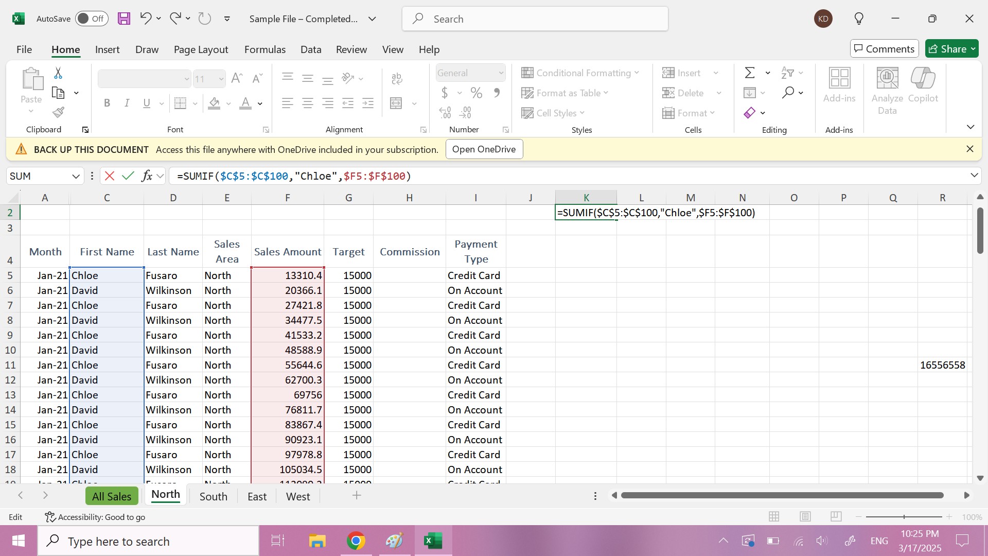
Task: Toggle Italic formatting
Action: [127, 103]
